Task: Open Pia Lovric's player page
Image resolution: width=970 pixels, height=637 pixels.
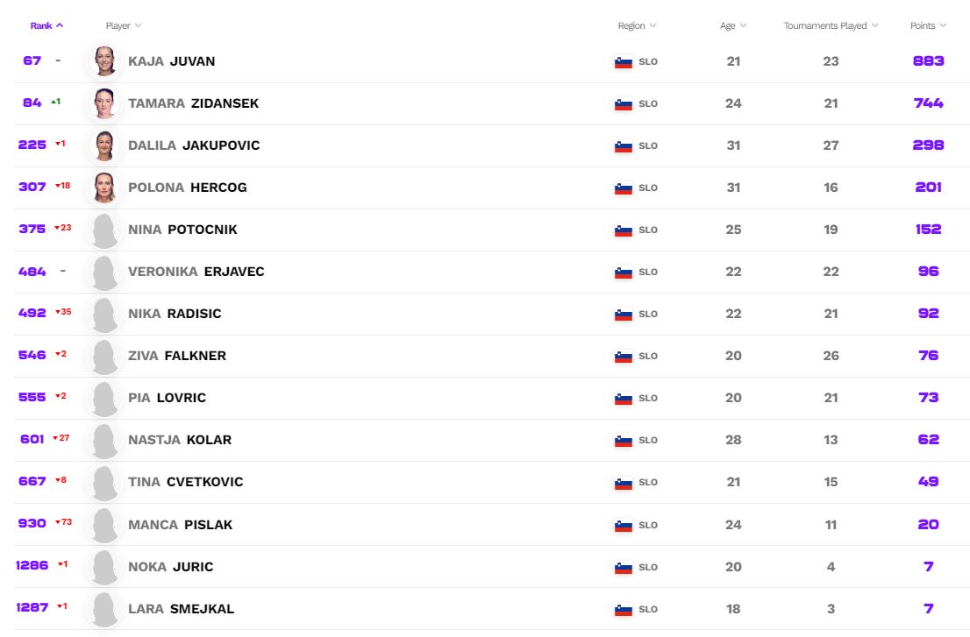Action: (x=167, y=398)
